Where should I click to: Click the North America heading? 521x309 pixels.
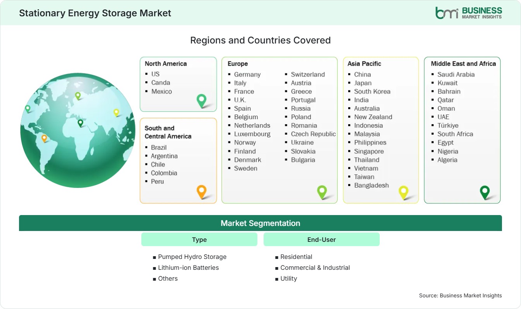pos(166,64)
